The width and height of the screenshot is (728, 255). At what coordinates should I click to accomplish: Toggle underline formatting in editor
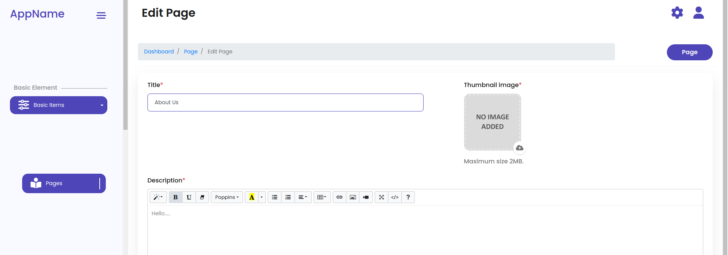189,197
